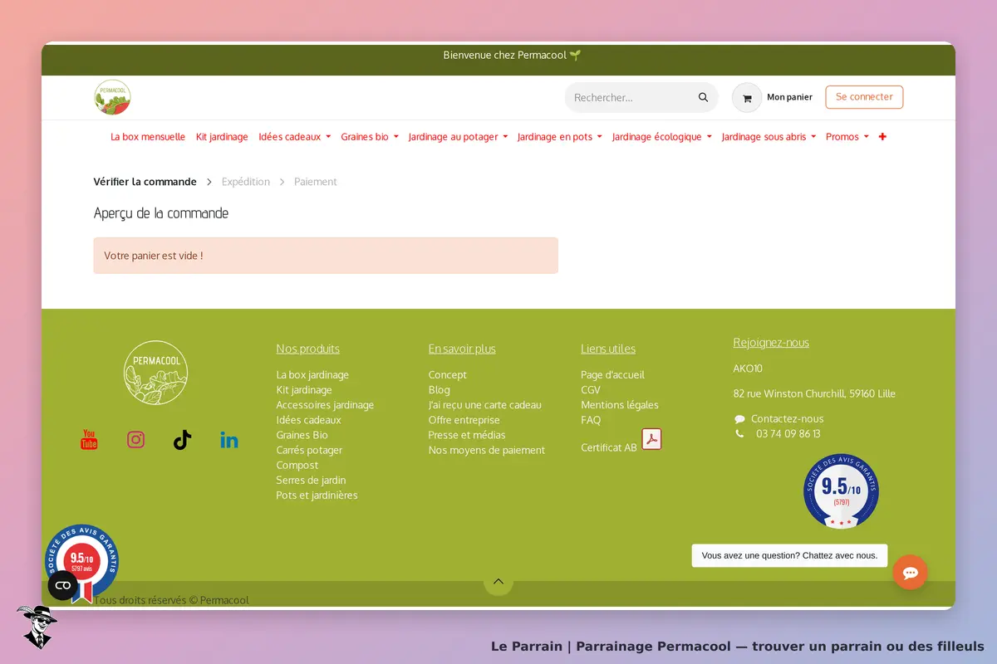
Task: Click the Rejoignez-nous footer heading
Action: tap(771, 342)
